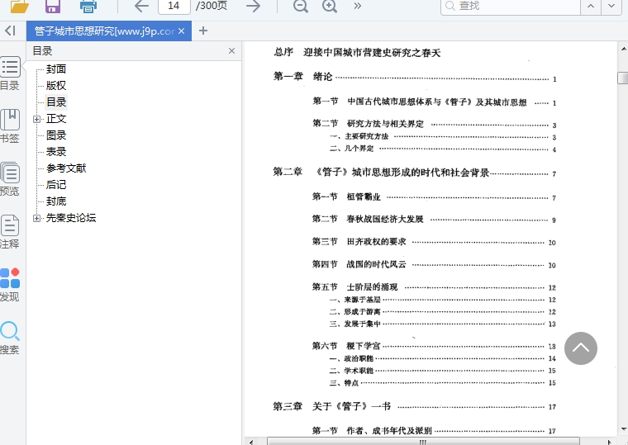Click the 第二章 《管子》城市思想形成 heading
This screenshot has width=628, height=445.
pos(415,173)
